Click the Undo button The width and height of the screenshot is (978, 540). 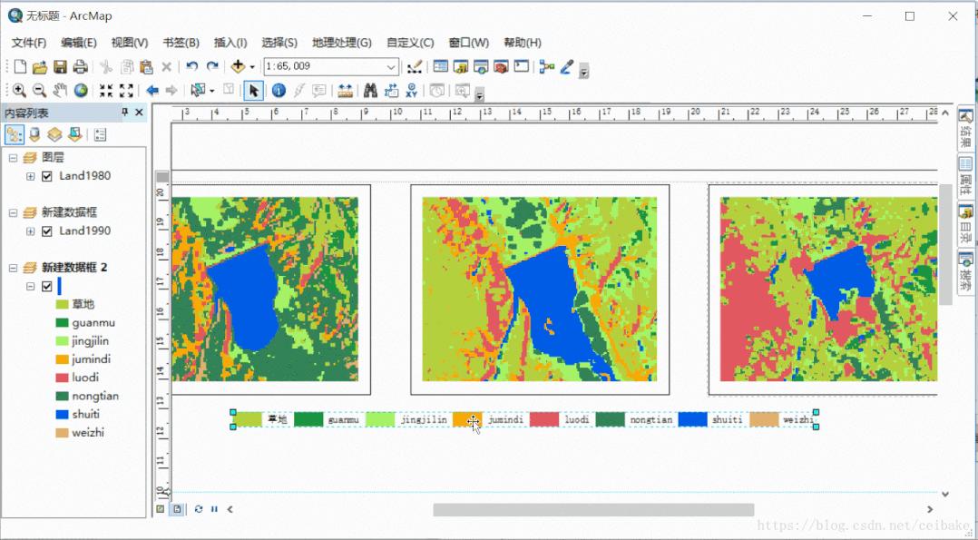191,65
